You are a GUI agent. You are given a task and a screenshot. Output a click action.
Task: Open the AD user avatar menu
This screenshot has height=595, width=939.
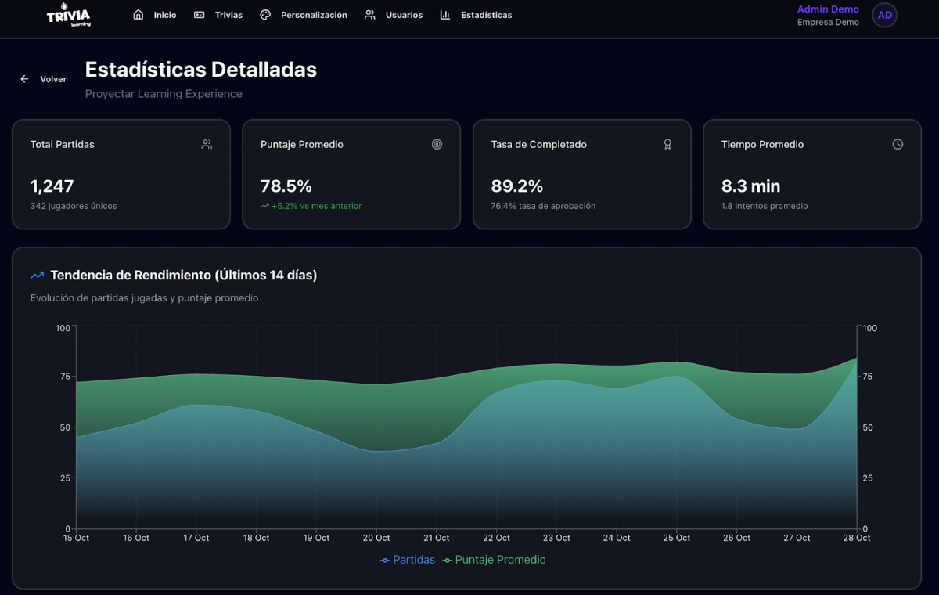tap(884, 15)
